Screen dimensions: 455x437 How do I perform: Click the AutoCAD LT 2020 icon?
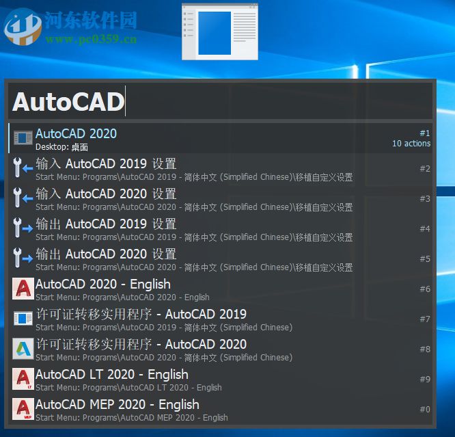point(23,379)
